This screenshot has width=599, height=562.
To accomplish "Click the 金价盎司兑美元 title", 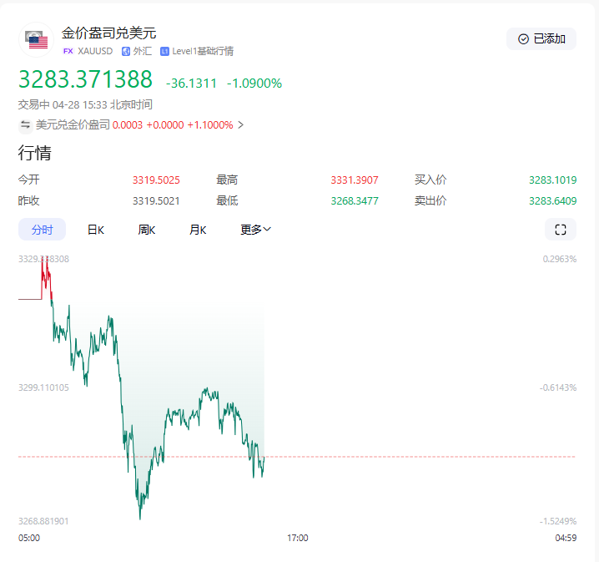I will 109,33.
